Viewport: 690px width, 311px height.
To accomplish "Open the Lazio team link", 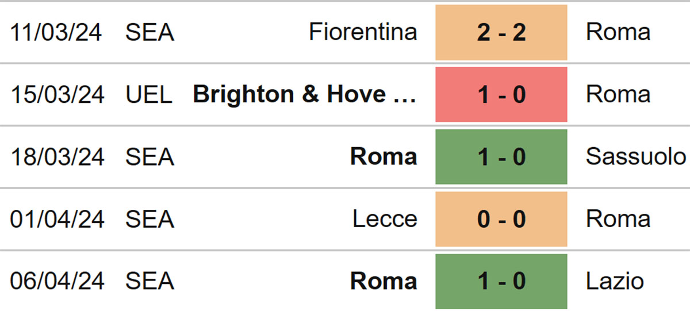I will [x=615, y=281].
